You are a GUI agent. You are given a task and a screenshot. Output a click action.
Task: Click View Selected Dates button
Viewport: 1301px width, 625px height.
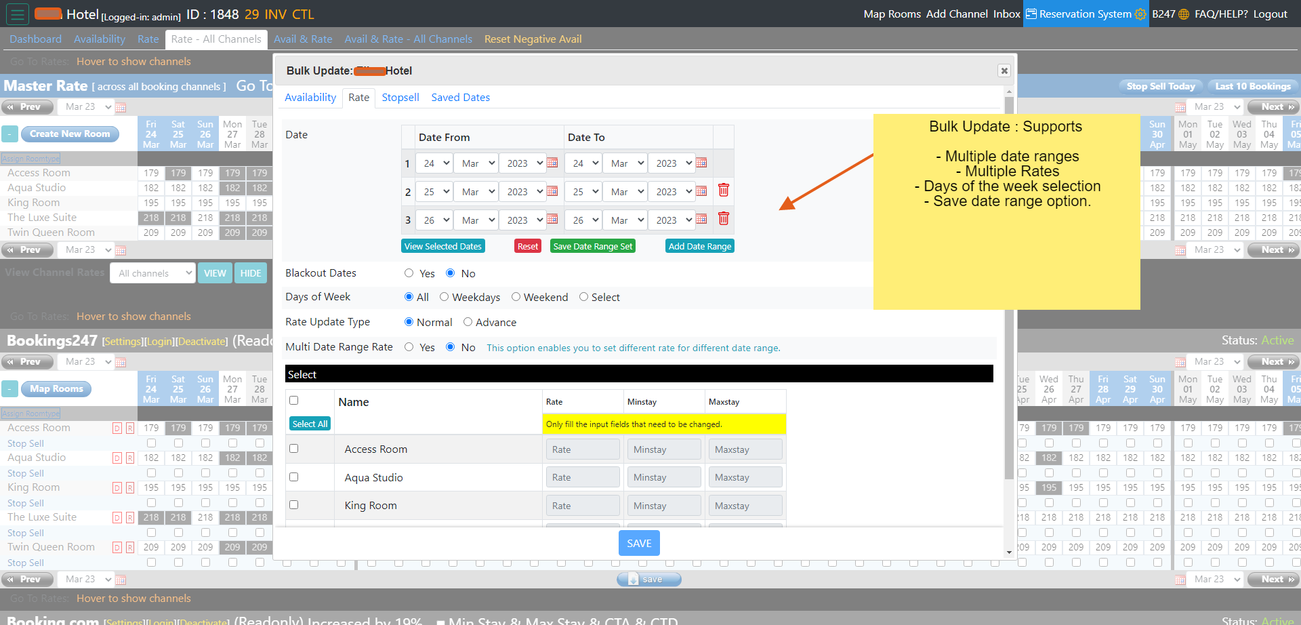(x=443, y=246)
